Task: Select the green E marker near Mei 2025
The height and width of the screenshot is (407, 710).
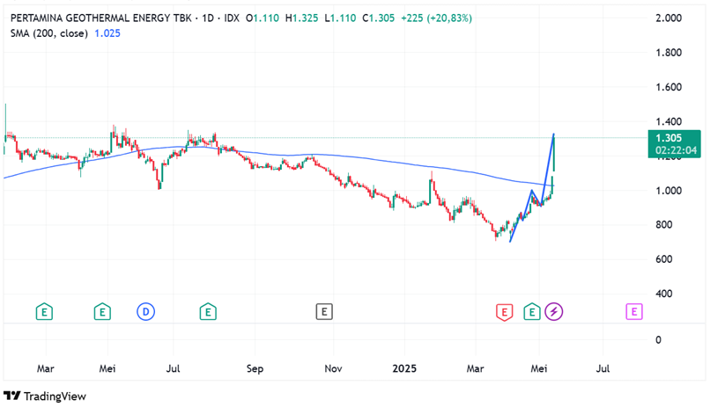Action: click(x=532, y=312)
